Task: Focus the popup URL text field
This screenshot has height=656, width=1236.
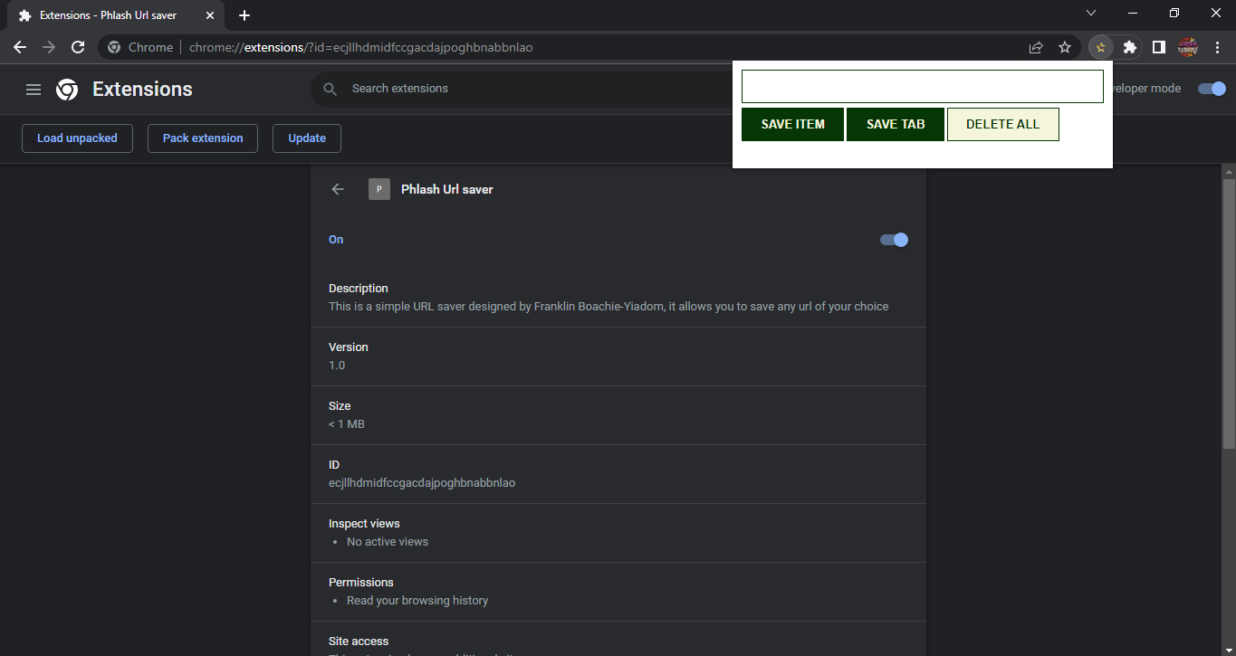Action: click(x=922, y=87)
